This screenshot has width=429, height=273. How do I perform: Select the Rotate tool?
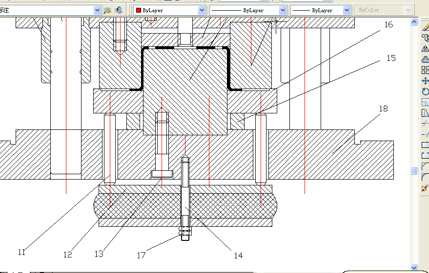(x=425, y=91)
